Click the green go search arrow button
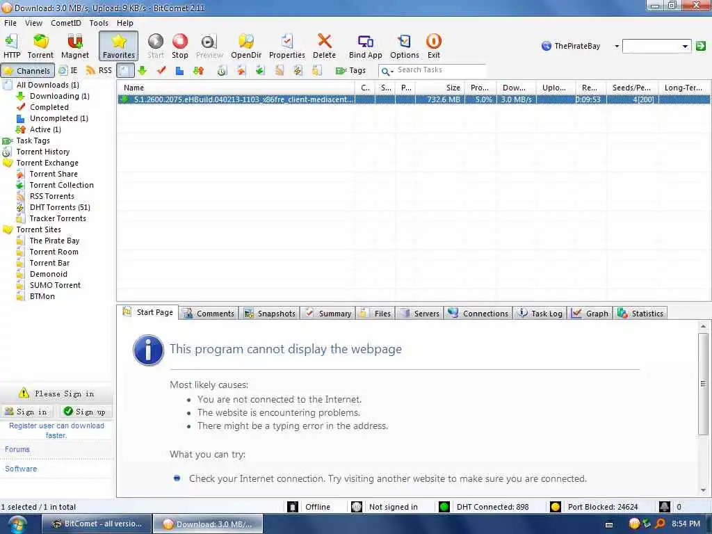This screenshot has width=712, height=534. coord(701,45)
